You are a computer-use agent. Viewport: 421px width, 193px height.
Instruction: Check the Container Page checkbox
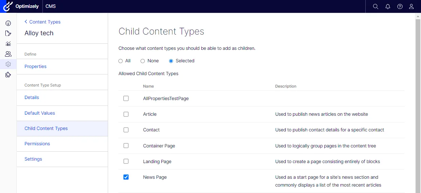click(126, 146)
